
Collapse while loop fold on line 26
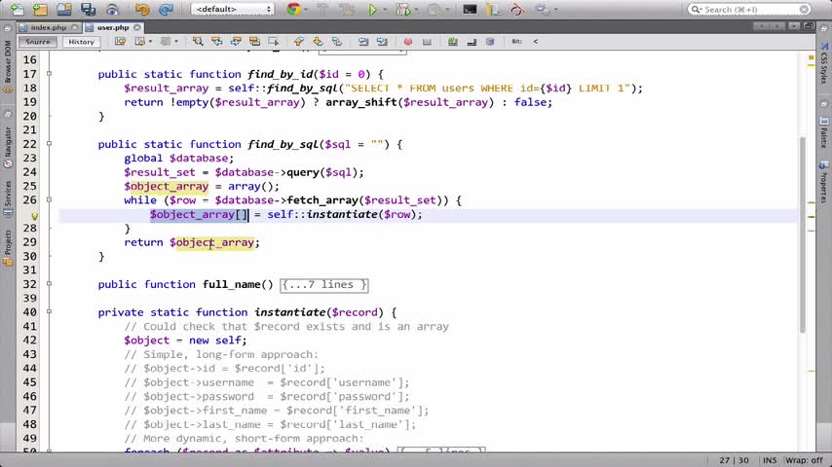tap(49, 199)
